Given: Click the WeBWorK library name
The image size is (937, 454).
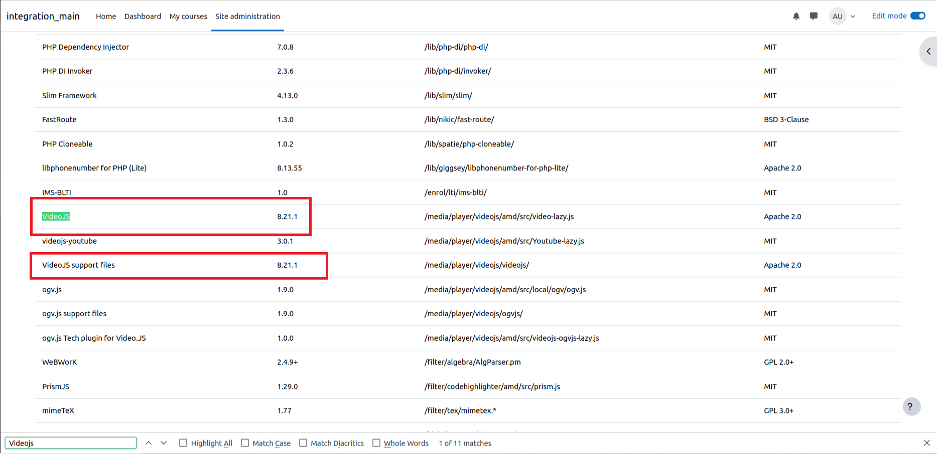Looking at the screenshot, I should point(59,362).
